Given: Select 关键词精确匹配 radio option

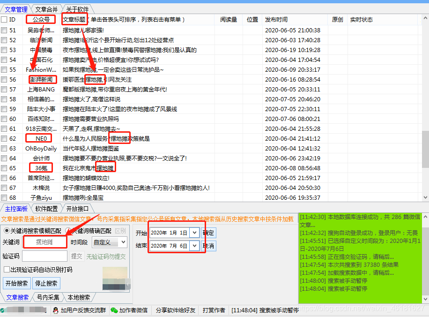Looking at the screenshot, I should coord(68,231).
